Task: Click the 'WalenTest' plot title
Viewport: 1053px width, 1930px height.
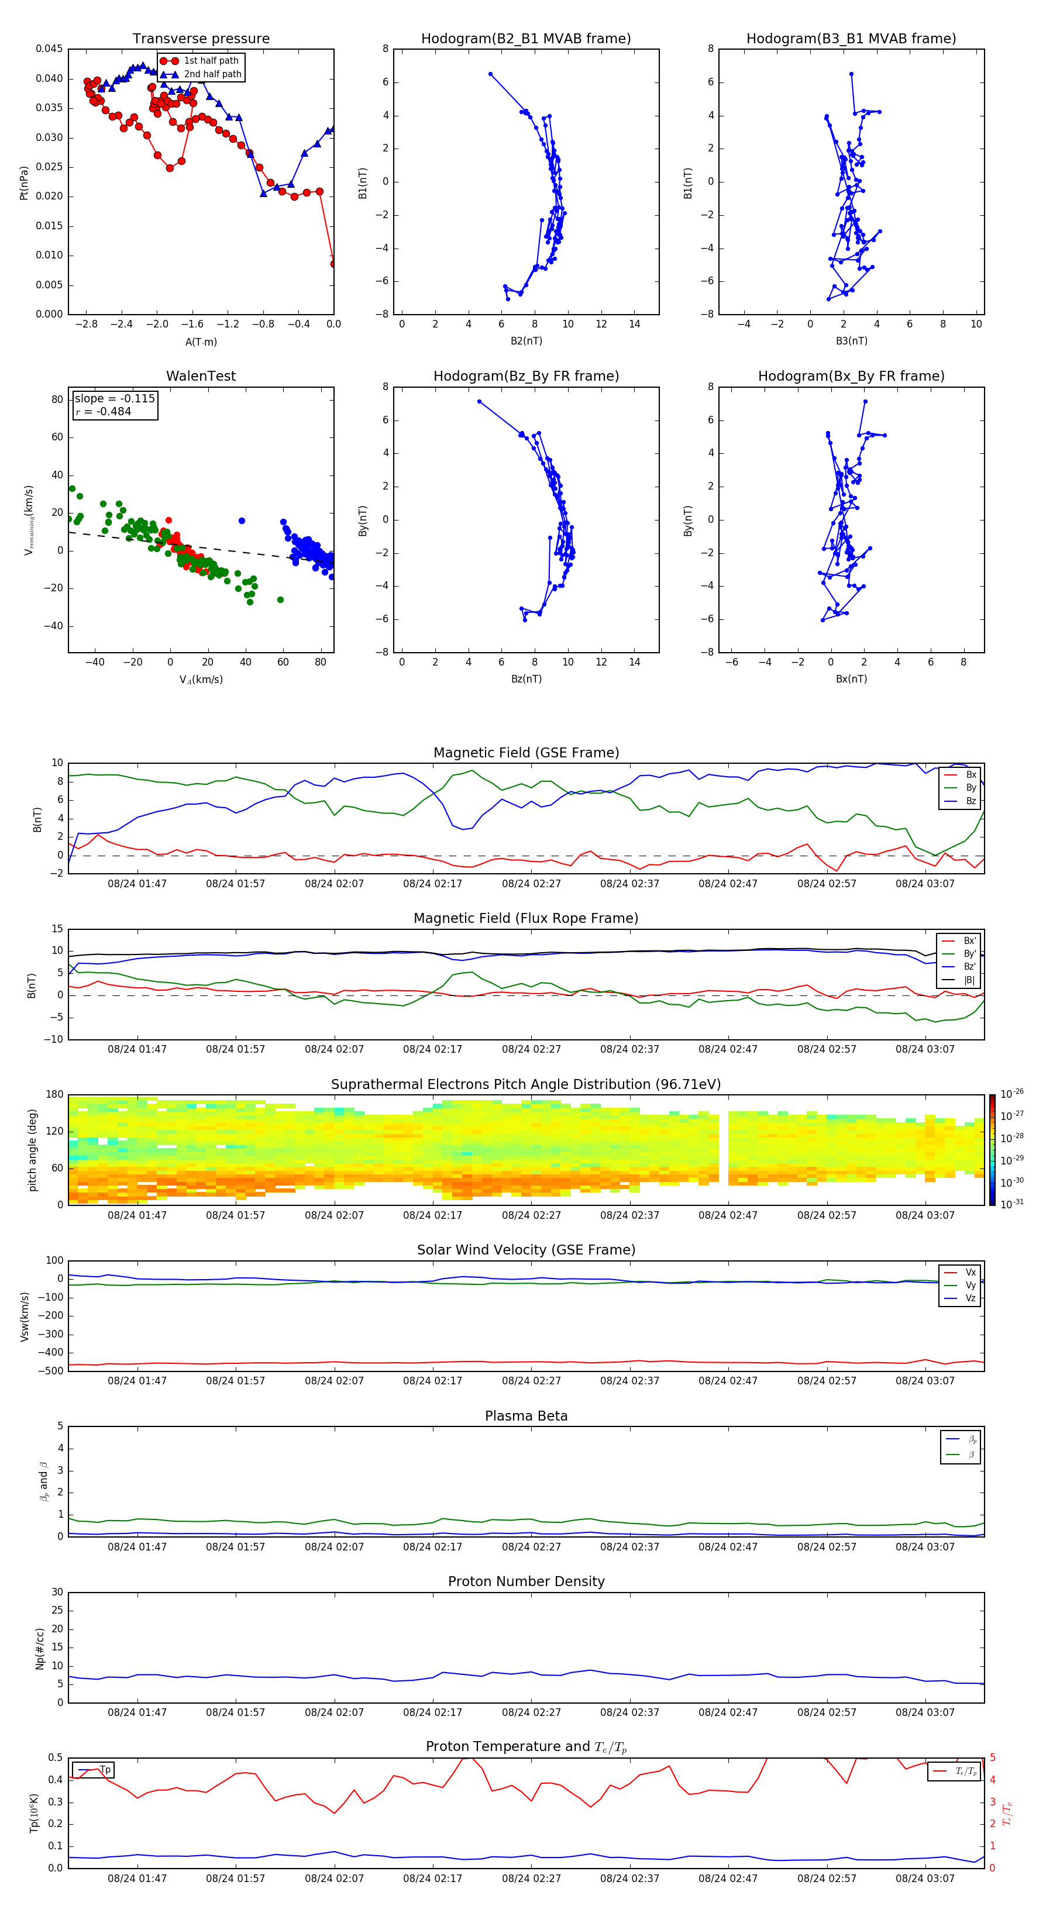Action: [x=201, y=376]
